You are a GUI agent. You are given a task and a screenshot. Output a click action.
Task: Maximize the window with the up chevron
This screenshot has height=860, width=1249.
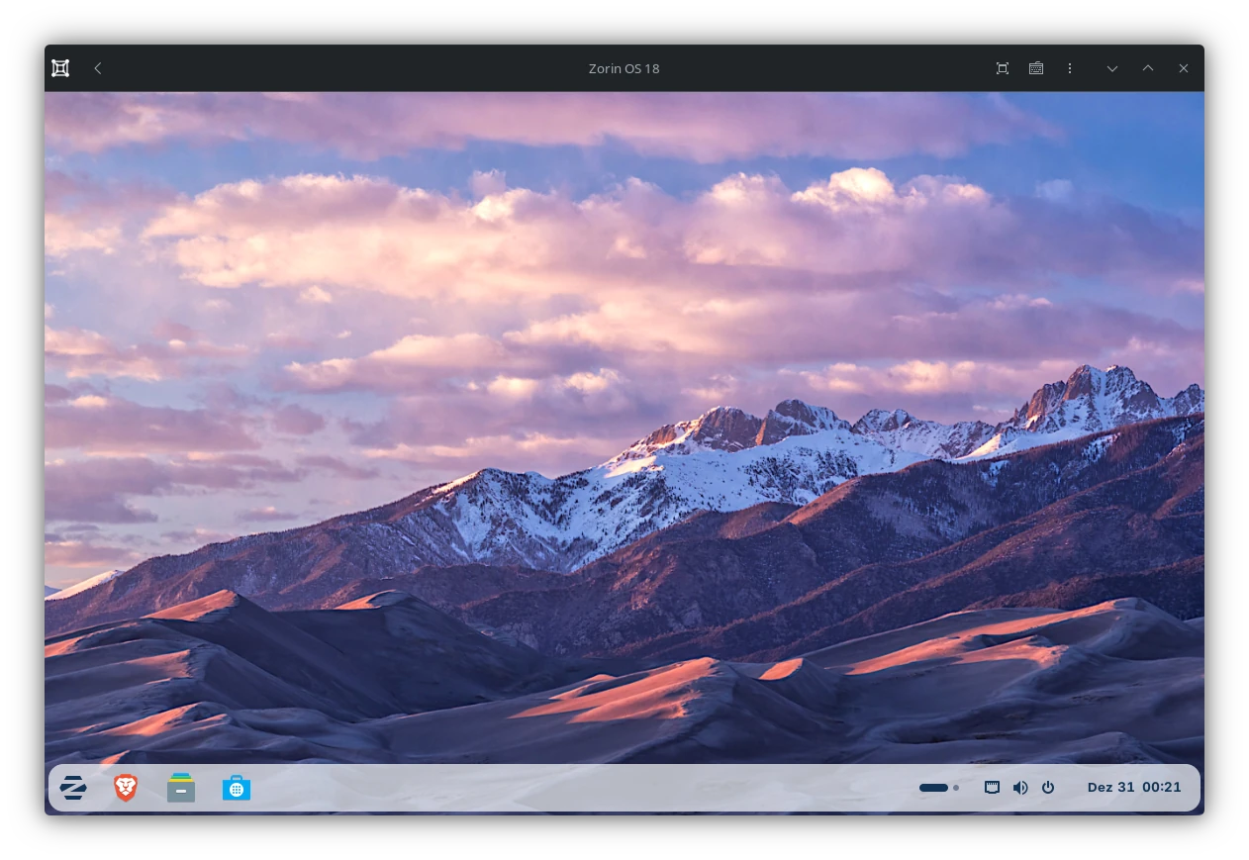[1148, 68]
